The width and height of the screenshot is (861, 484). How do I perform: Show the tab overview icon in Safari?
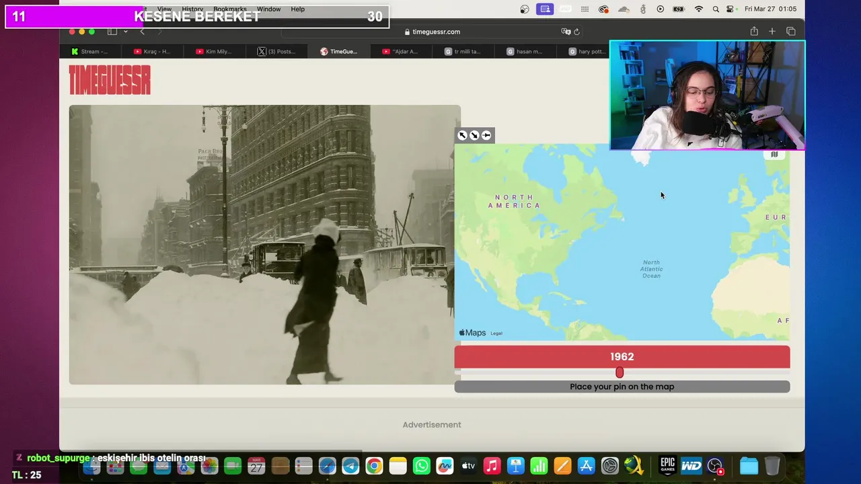click(x=791, y=32)
